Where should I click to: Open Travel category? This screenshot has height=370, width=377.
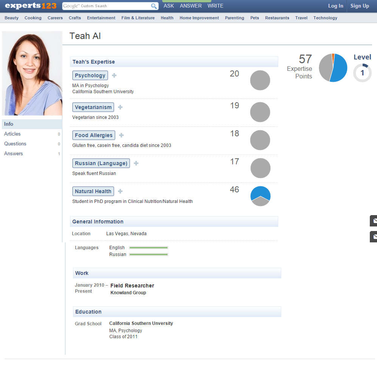(x=301, y=18)
